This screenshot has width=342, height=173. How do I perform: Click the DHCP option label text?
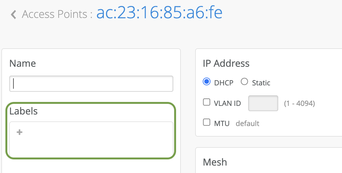(x=224, y=83)
